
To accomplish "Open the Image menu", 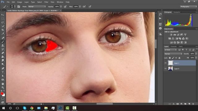I will click(x=19, y=2).
